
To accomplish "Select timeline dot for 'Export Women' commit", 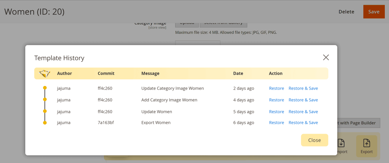I will point(45,123).
